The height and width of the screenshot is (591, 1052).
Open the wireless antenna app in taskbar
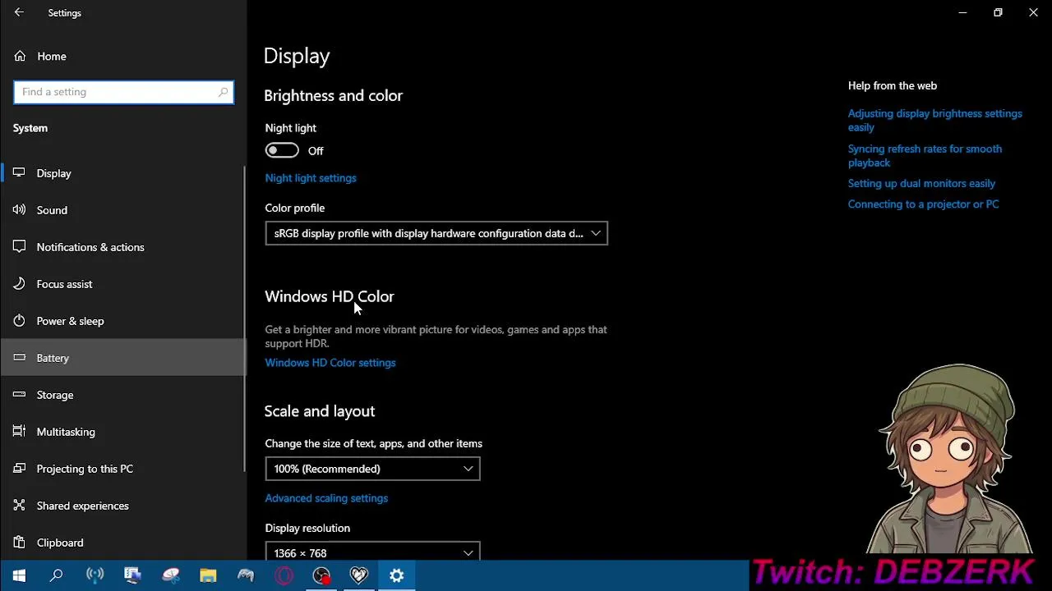(x=95, y=576)
